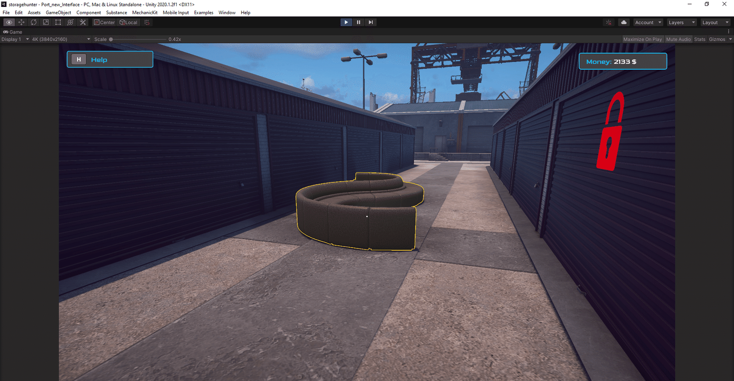
Task: Click the Scale slider handle
Action: click(x=111, y=39)
